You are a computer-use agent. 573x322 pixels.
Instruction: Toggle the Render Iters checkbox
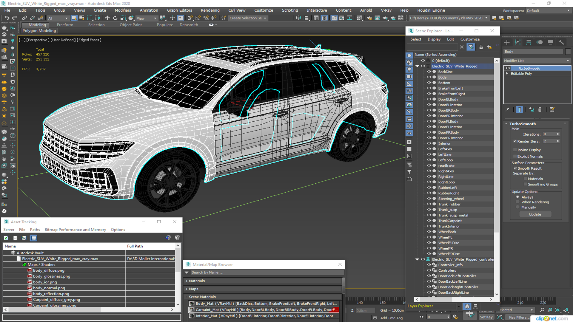tap(515, 141)
